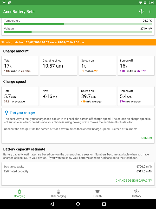Tap Change Design Capacity button
Screen dimensions: 156x209
[x=134, y=181]
